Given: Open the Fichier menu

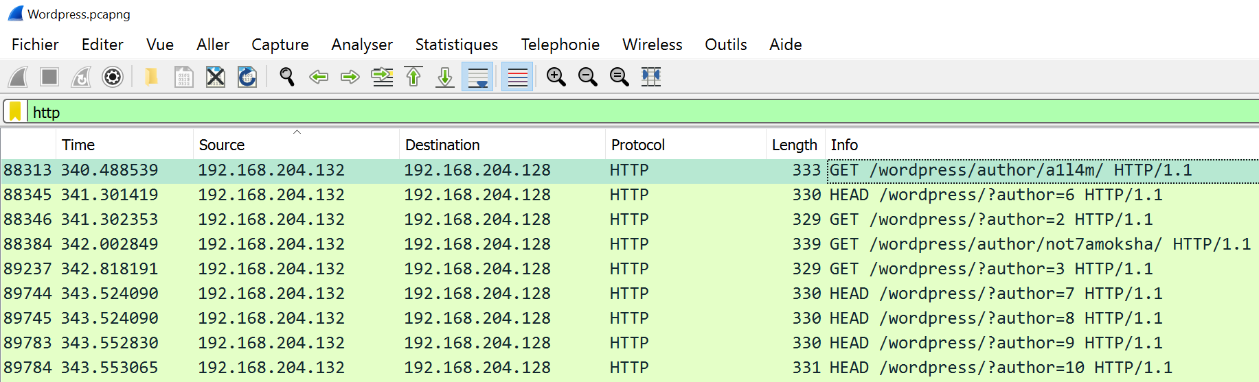Looking at the screenshot, I should (x=35, y=45).
